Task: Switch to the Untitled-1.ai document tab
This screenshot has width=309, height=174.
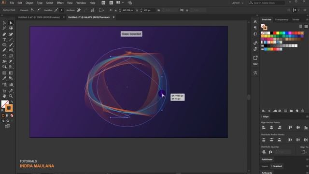Action: (39, 17)
